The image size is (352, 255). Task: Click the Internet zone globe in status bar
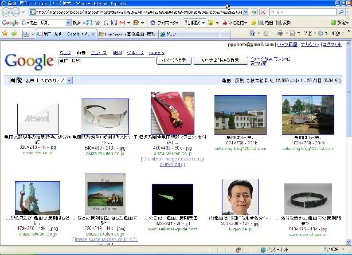click(263, 250)
